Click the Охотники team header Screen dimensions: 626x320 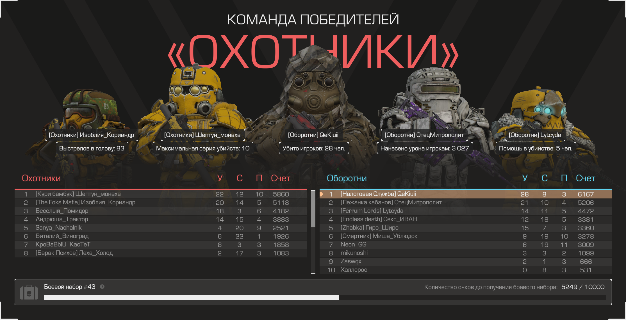click(x=41, y=178)
